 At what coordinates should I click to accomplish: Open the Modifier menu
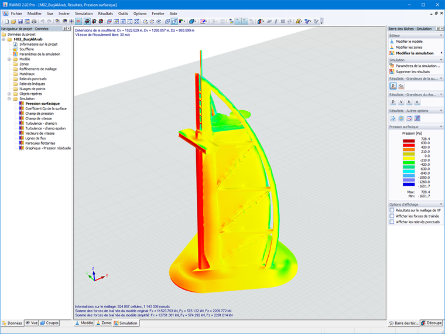[35, 13]
